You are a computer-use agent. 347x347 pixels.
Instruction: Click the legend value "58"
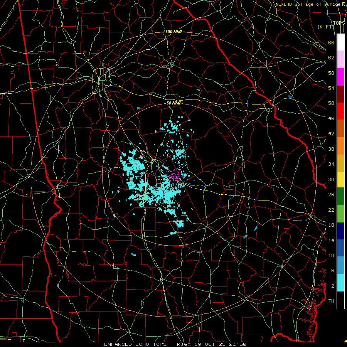tap(331, 73)
